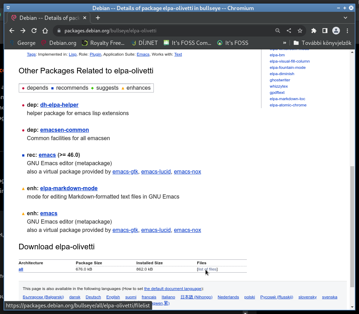Open elpa-markdown-toc in the sidebar
This screenshot has width=359, height=314.
pos(287,99)
